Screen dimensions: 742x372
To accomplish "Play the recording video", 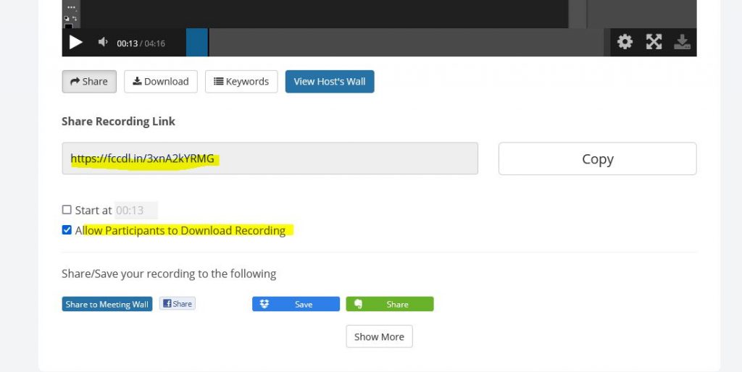I will 75,43.
